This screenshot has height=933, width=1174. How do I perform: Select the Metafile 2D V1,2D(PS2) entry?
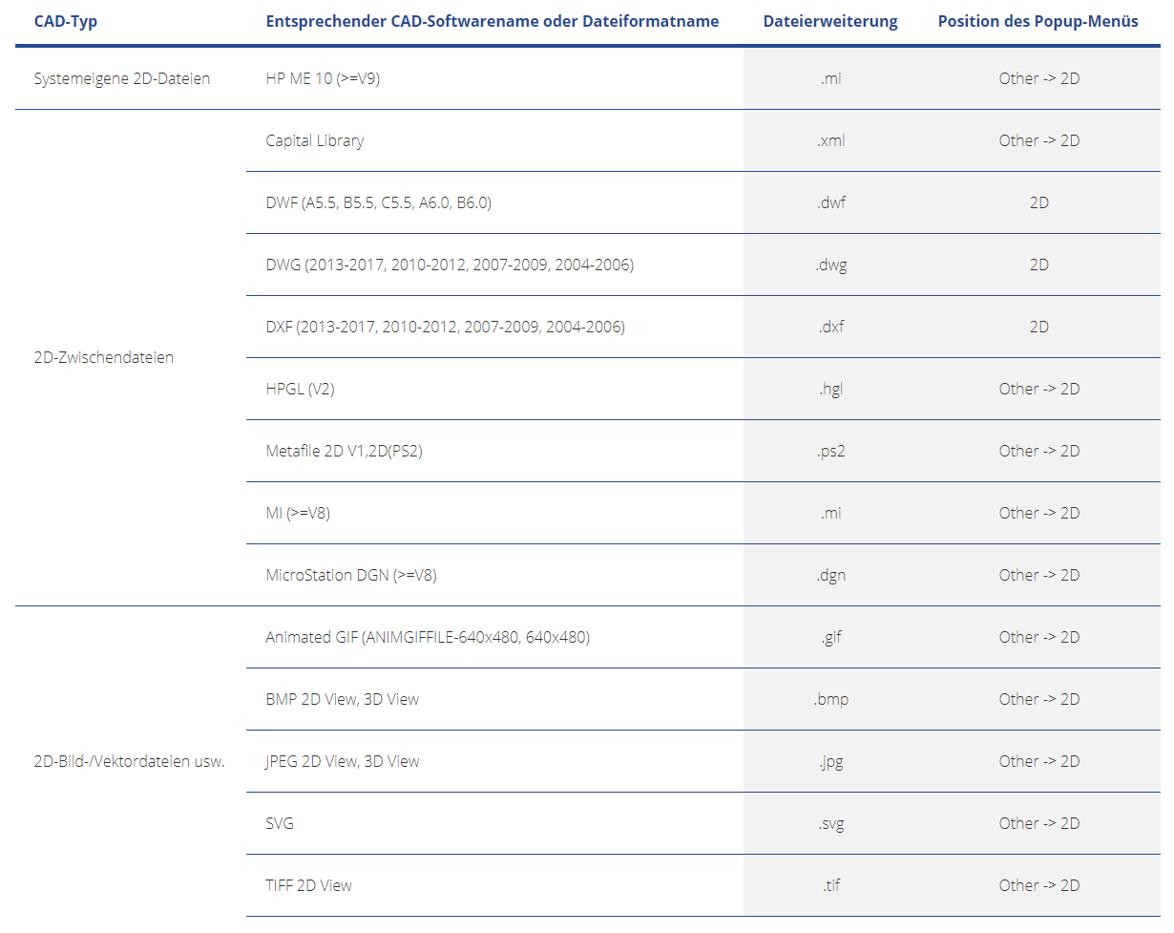pyautogui.click(x=344, y=451)
